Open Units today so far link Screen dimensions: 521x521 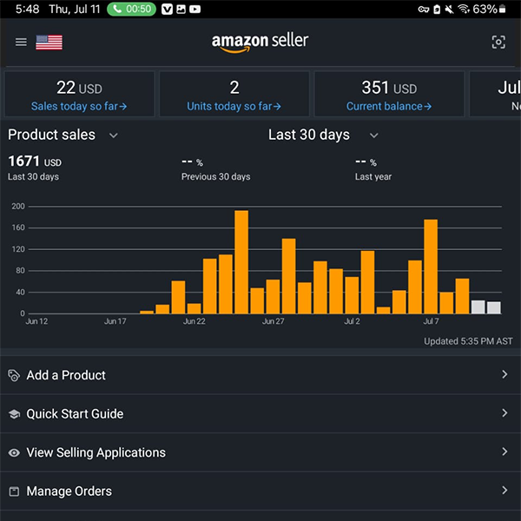coord(234,106)
